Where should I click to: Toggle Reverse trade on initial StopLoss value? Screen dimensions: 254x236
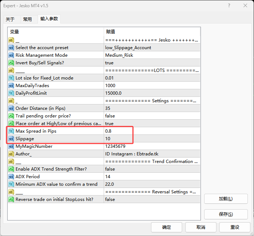tap(151, 199)
